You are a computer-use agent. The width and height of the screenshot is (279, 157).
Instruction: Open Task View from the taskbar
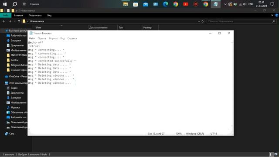pos(24,4)
